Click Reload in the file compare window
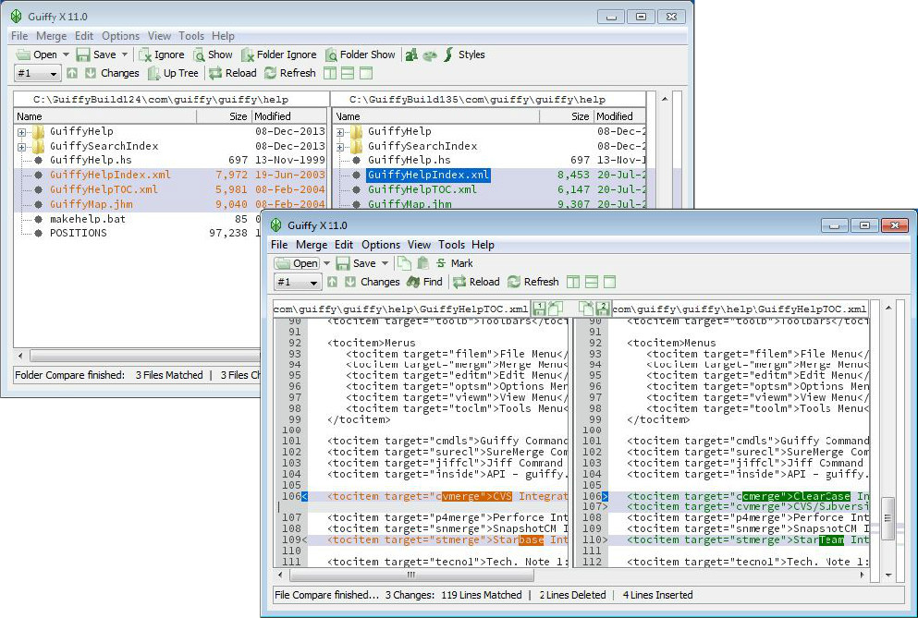This screenshot has height=618, width=918. click(x=476, y=282)
